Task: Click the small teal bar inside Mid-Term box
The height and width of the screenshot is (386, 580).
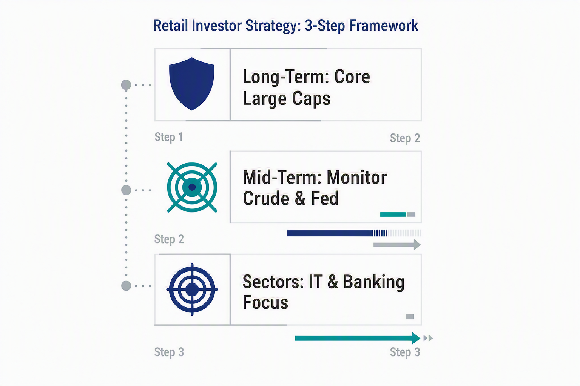Action: [x=393, y=214]
